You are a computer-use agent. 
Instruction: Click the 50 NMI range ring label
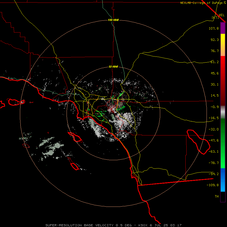113,67
